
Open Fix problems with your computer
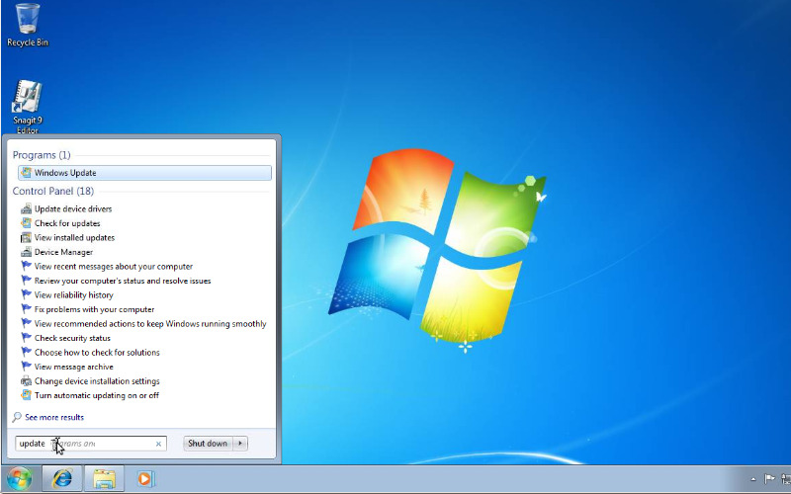[x=94, y=309]
